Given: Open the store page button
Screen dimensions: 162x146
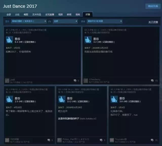Looking at the screenshot, I should 153,6.
